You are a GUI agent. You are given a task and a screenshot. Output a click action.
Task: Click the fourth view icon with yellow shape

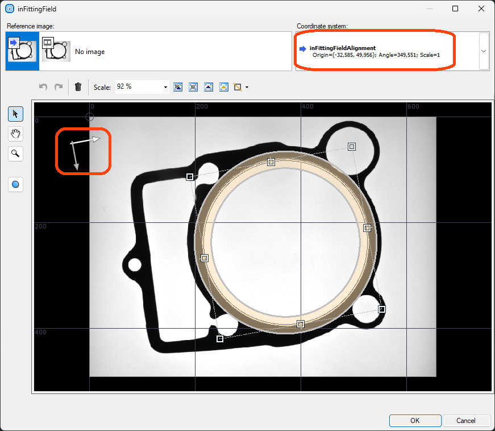224,87
